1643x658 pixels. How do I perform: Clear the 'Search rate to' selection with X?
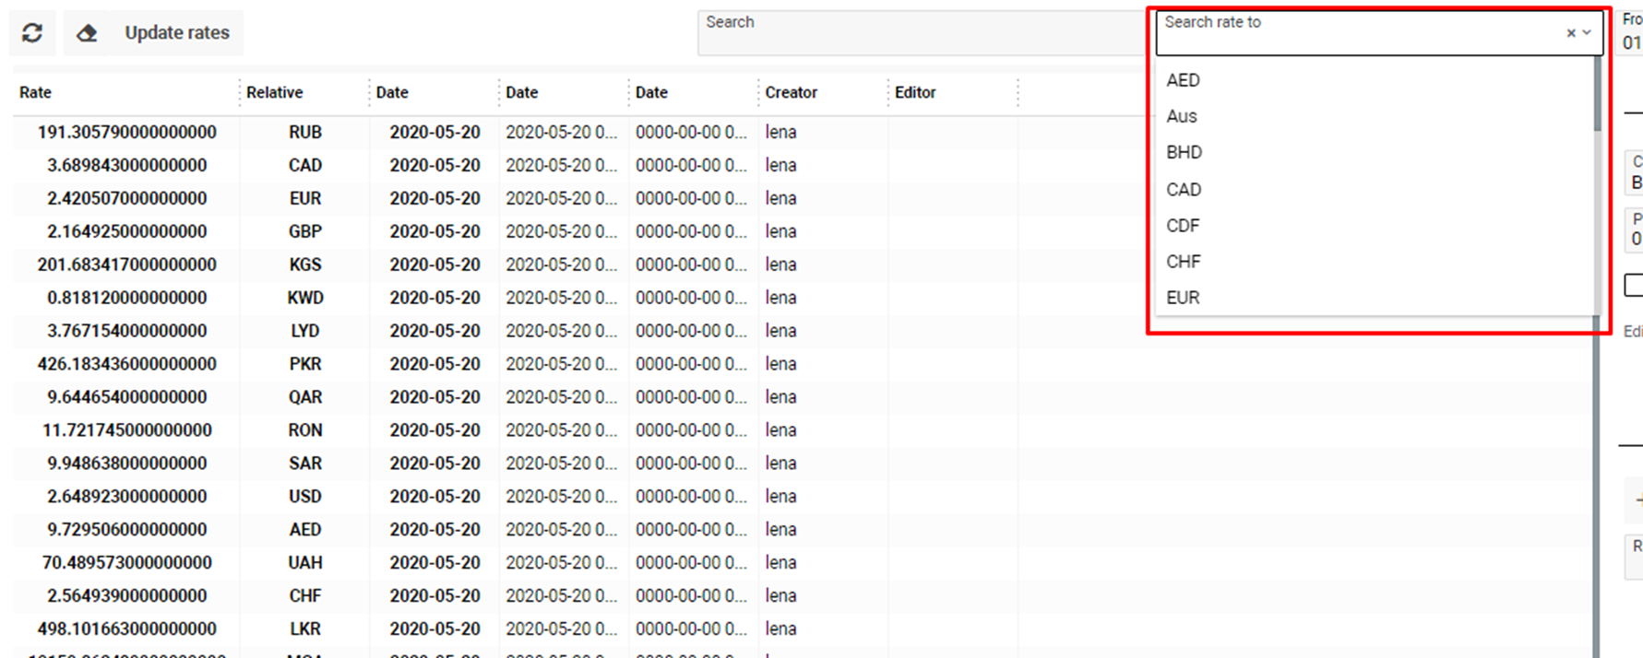coord(1570,33)
